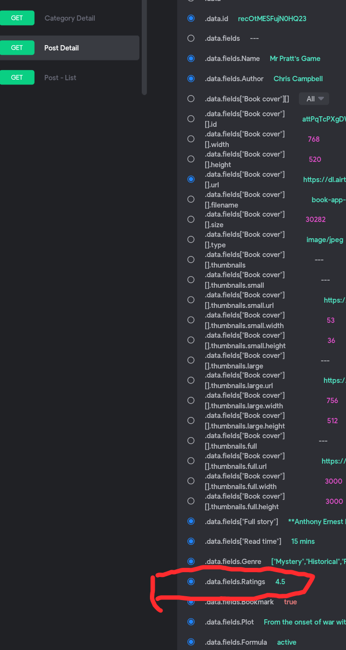Click the 15 mins read time value
This screenshot has height=650, width=346.
[303, 541]
